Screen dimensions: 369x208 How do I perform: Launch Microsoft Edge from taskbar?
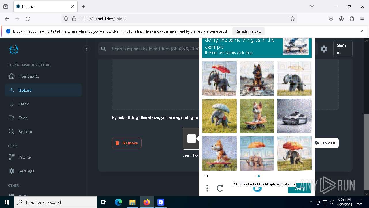point(118,202)
